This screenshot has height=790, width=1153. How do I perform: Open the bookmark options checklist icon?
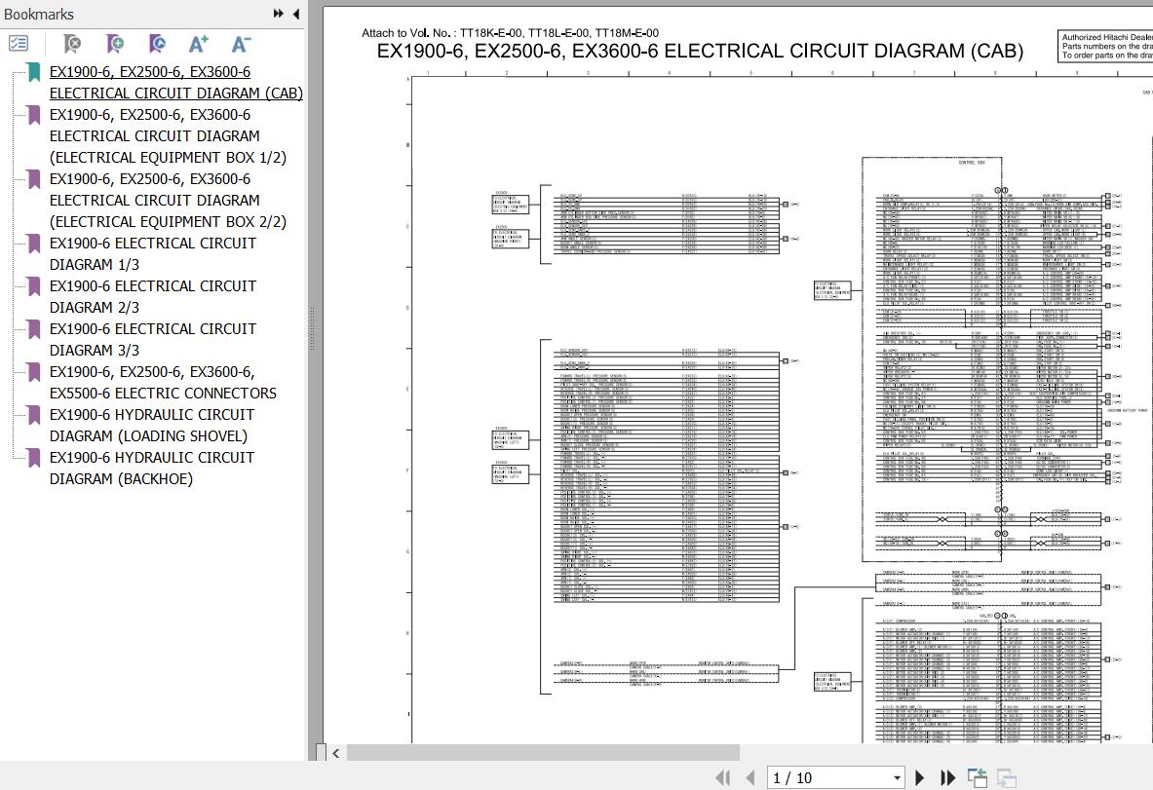click(x=19, y=44)
